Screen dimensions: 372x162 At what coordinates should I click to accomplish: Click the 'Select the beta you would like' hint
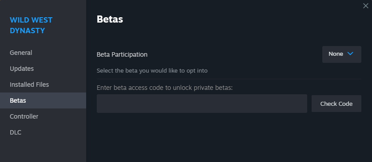[x=152, y=70]
